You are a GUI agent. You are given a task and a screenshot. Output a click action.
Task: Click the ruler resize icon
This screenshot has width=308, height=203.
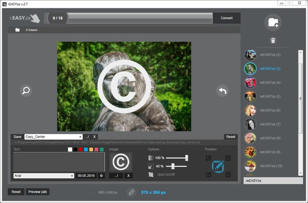[131, 192]
